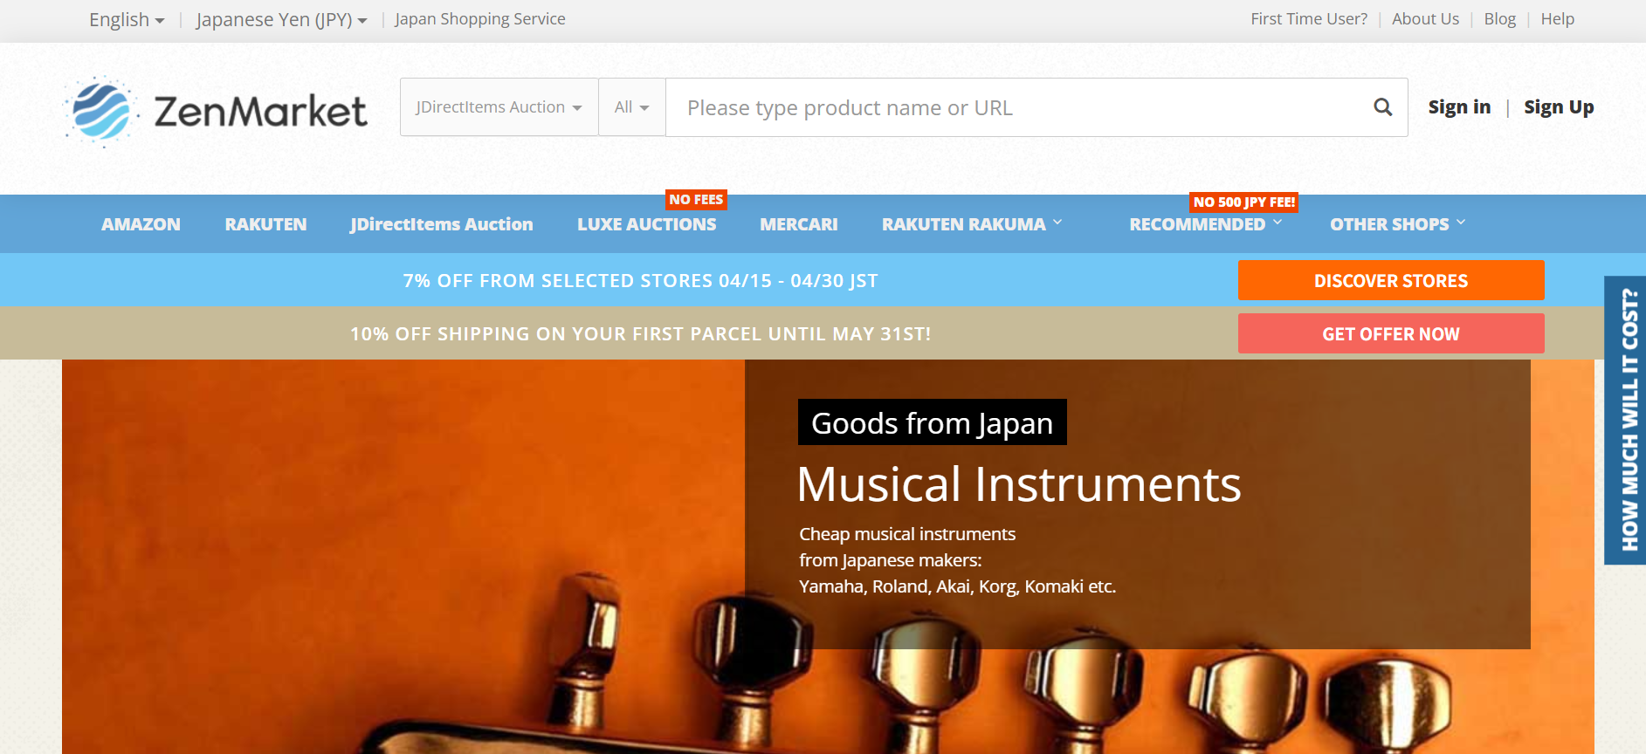Expand the Rakuten Rakuma menu

click(x=972, y=224)
